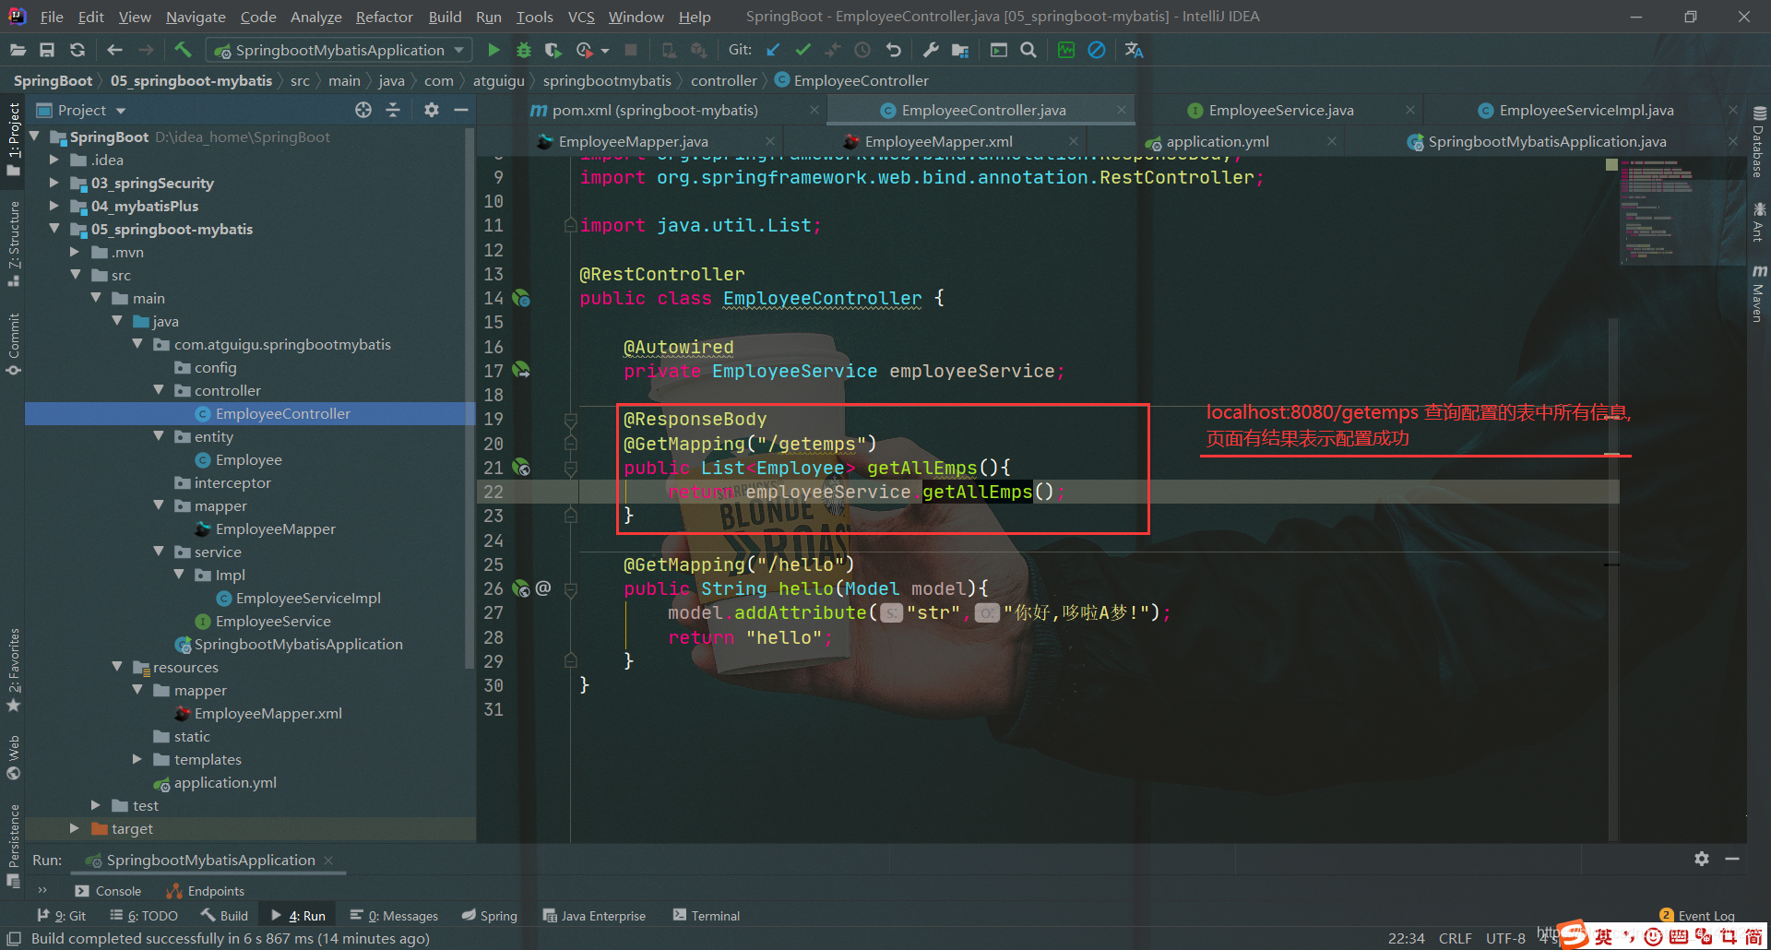Open the Terminal tool window

point(707,916)
